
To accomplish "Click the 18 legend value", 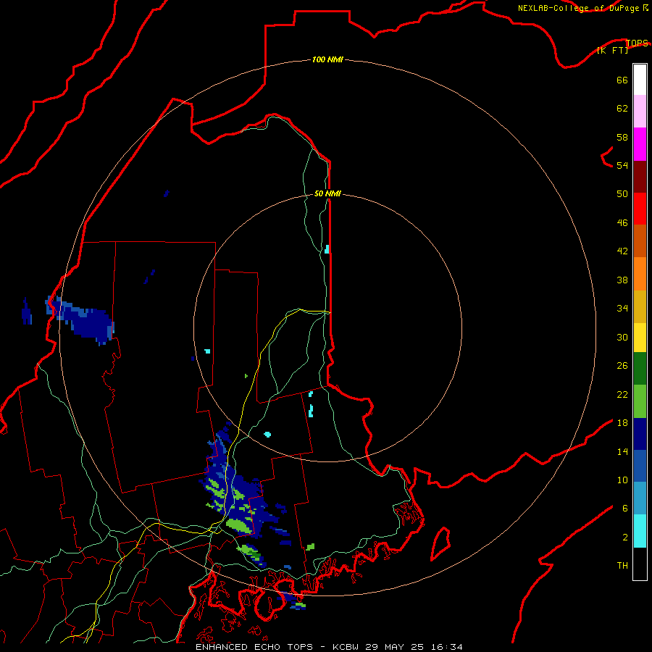I will click(x=622, y=423).
